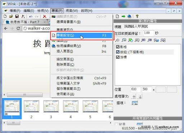Click the red X delete icon
The width and height of the screenshot is (184, 133).
pos(45,17)
